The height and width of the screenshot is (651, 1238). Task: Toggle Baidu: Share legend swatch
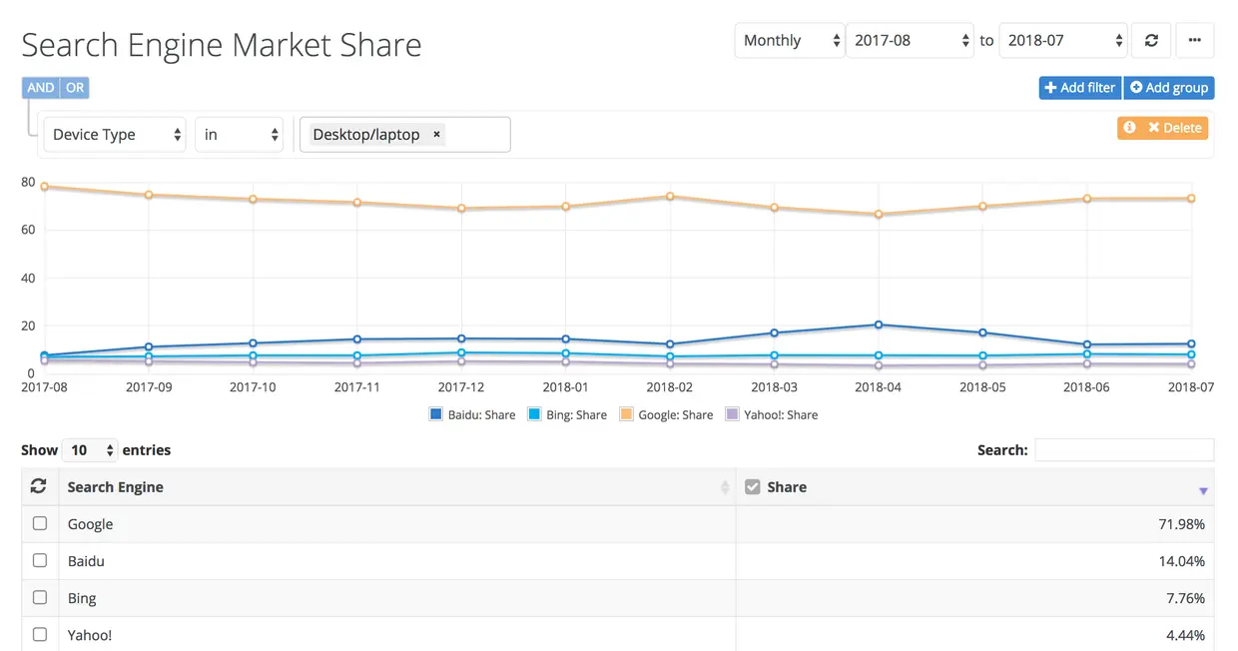(435, 414)
